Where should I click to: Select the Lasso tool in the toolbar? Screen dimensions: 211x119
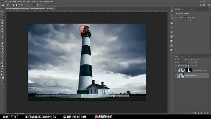(2, 17)
